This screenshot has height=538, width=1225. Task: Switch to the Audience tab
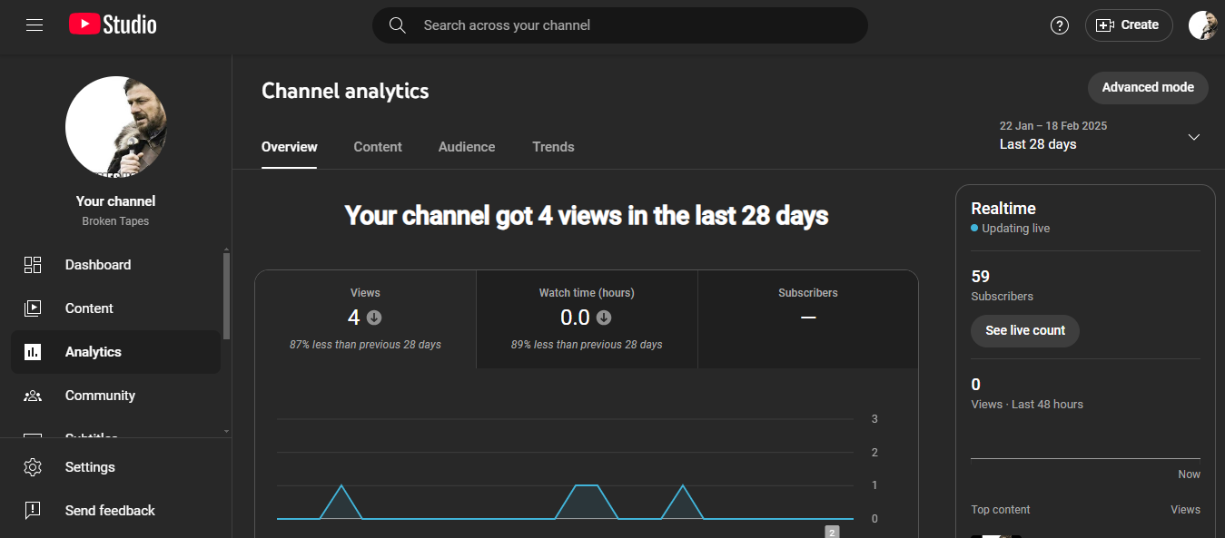pos(467,147)
